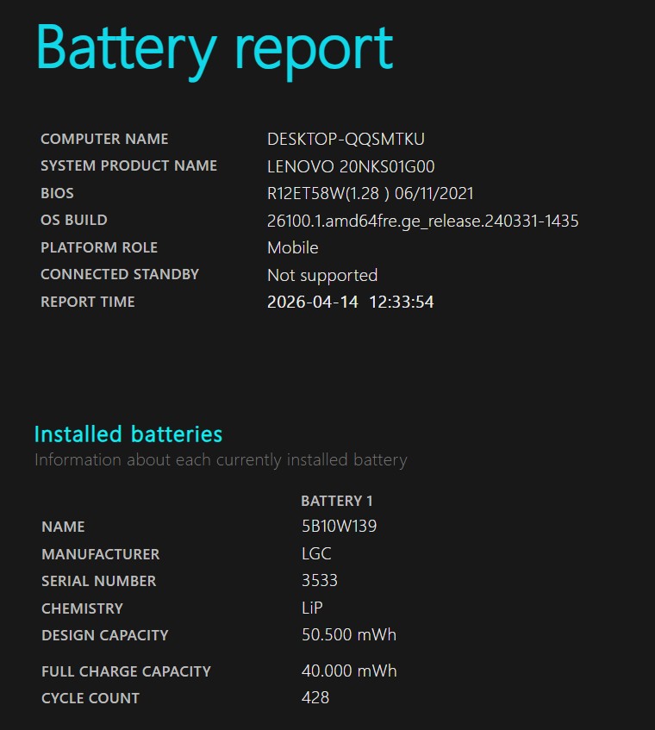Screen dimensions: 655x730
Task: Click the manufacturer value LGC
Action: click(x=316, y=554)
